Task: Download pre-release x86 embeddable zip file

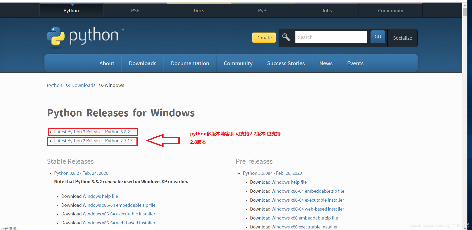Action: [x=305, y=218]
